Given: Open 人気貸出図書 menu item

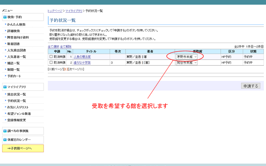Looking at the screenshot, I should click(17, 50).
